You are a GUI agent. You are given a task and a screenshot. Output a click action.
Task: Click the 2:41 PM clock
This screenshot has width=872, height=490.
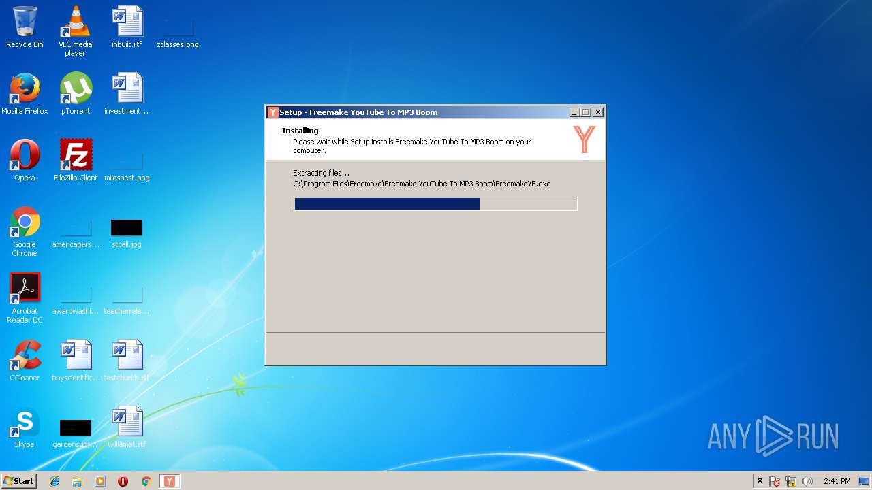point(837,481)
